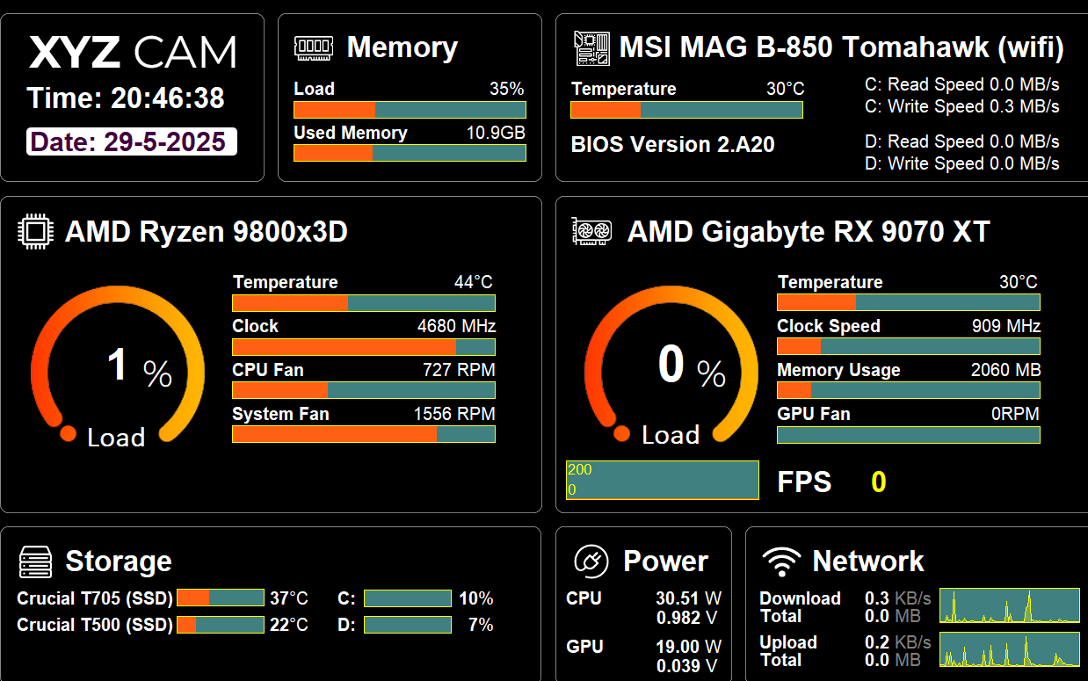Click the Memory RAM stick icon
The image size is (1088, 681).
(x=313, y=47)
